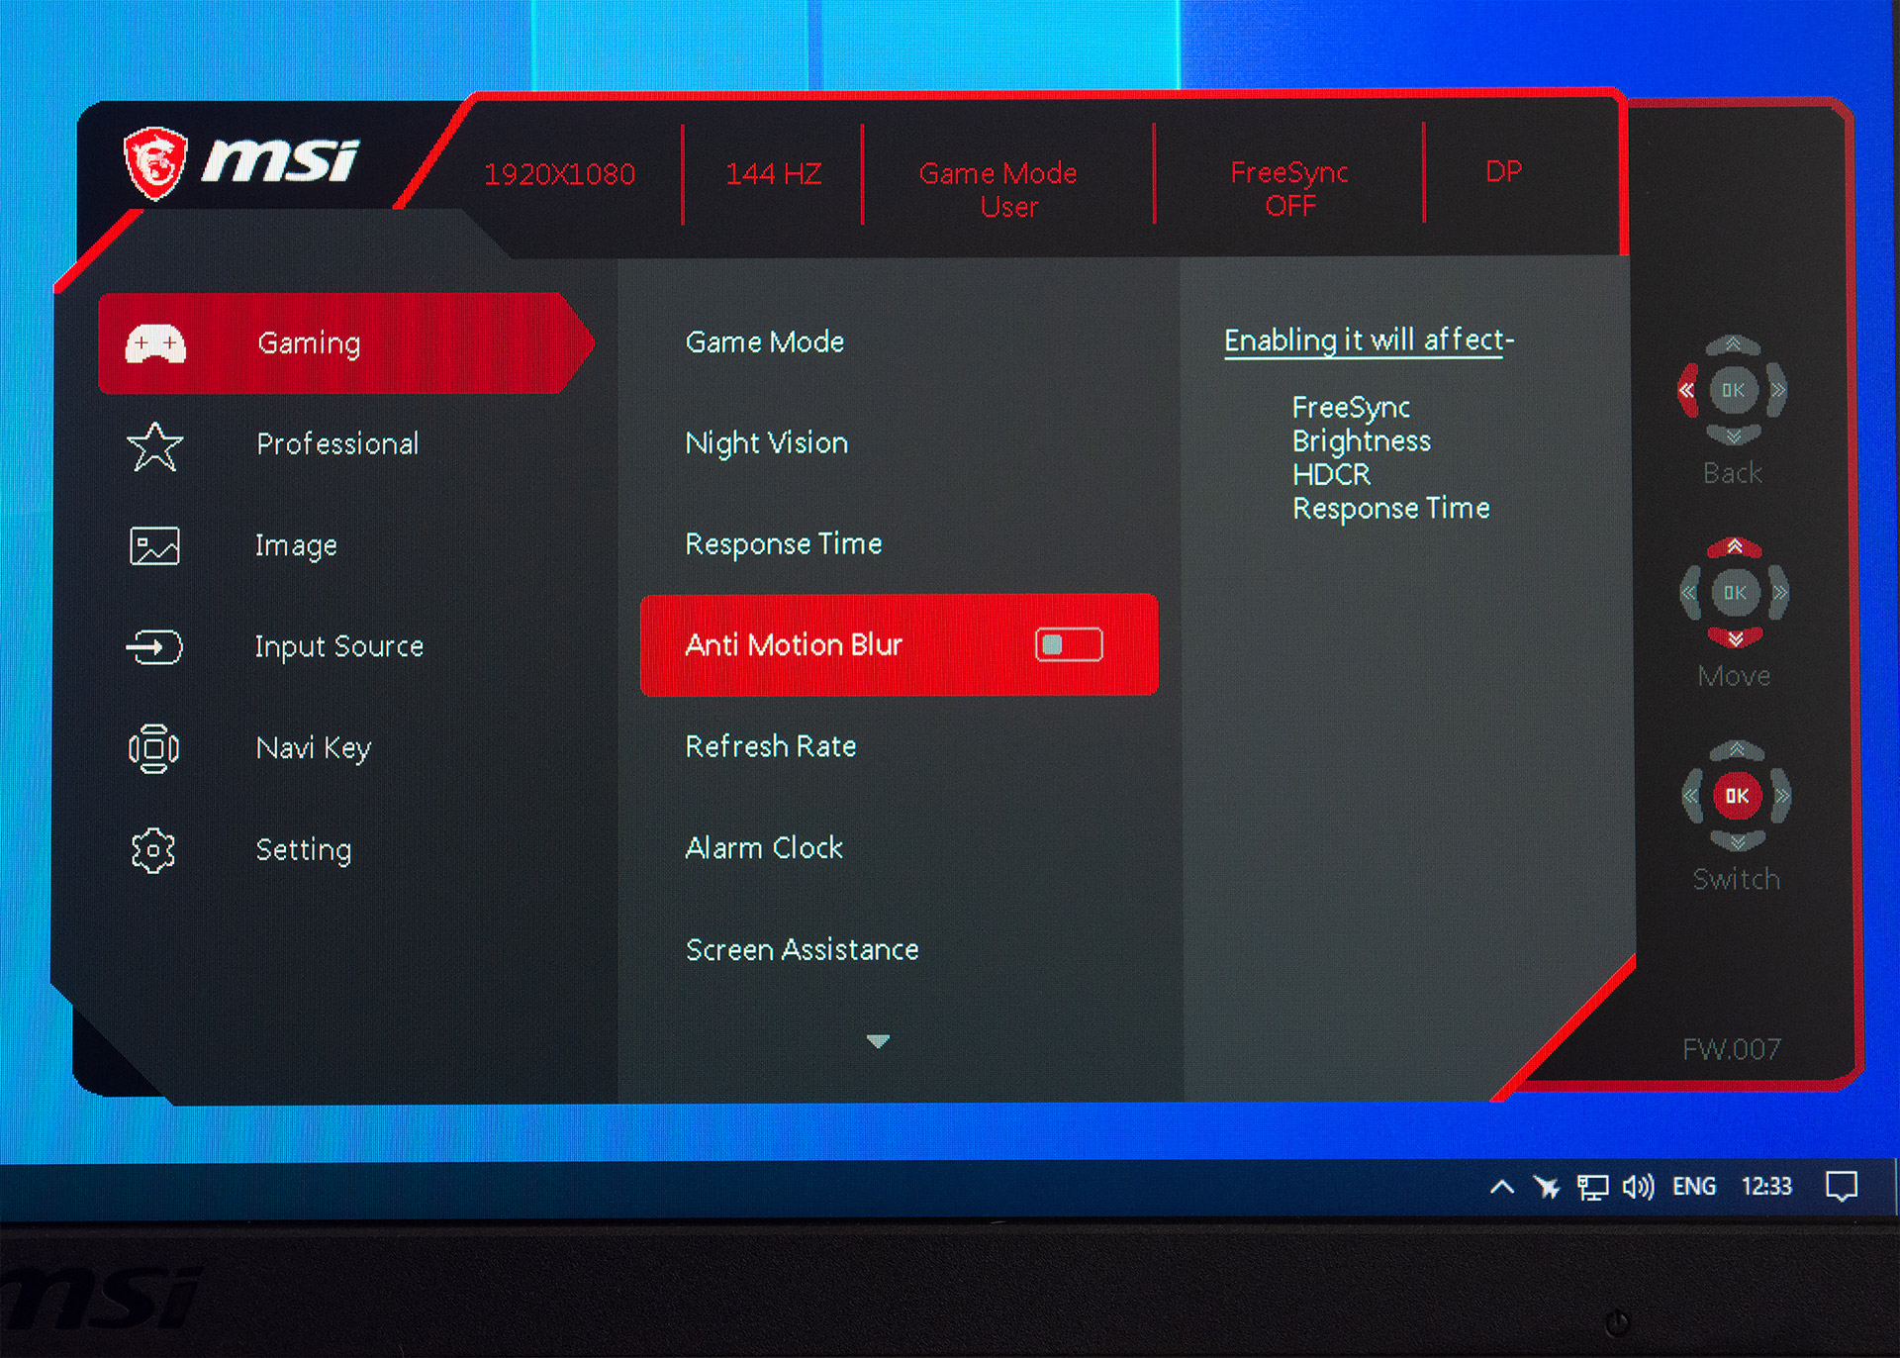Click the Switch label under OK key

coord(1736,879)
